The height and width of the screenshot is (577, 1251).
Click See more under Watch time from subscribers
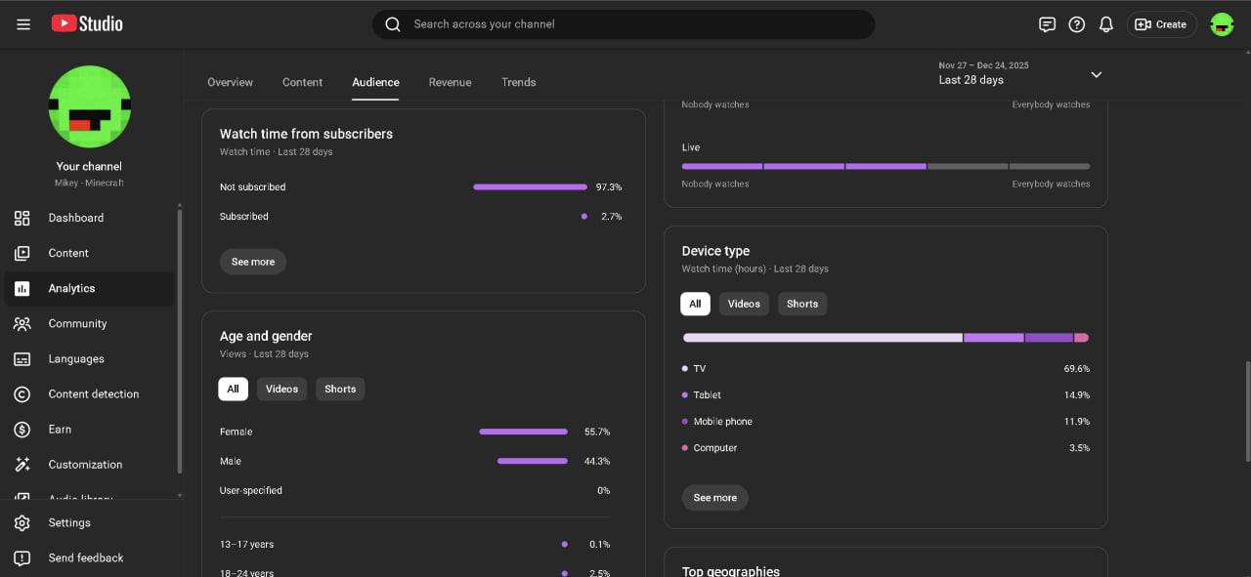(x=253, y=262)
